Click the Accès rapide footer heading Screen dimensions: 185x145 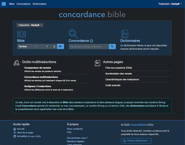21,124
